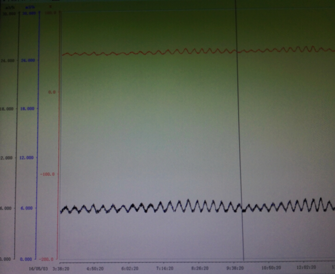Click the red 0.0 scale value
Screen dimensions: 335x274
click(52, 92)
